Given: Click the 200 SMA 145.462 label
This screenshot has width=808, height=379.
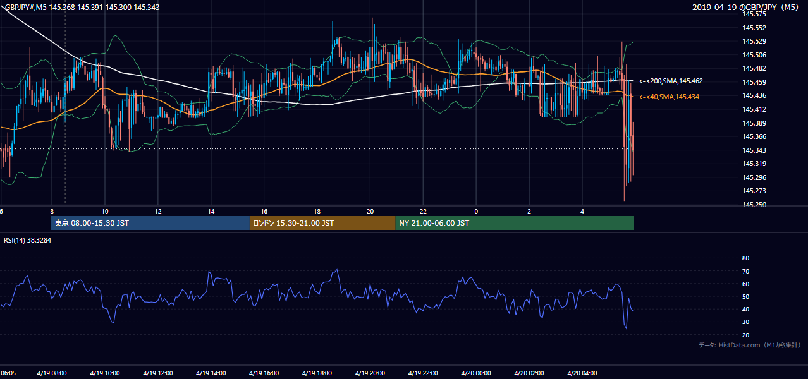Looking at the screenshot, I should tap(671, 81).
